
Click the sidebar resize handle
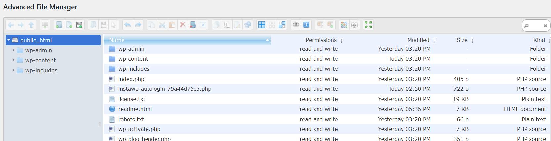tap(99, 124)
